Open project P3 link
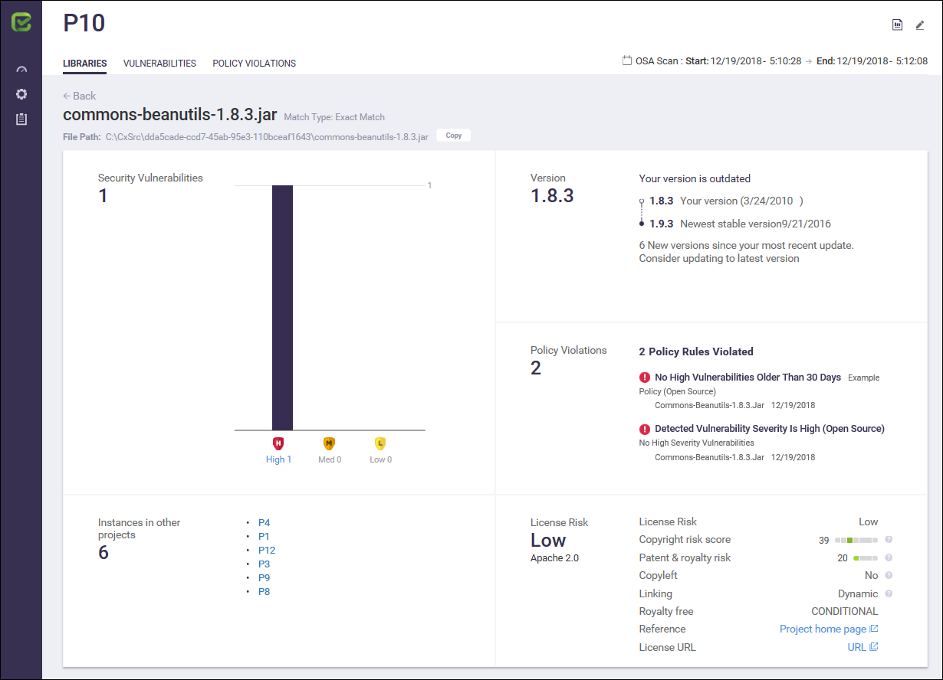The image size is (943, 680). [x=264, y=564]
